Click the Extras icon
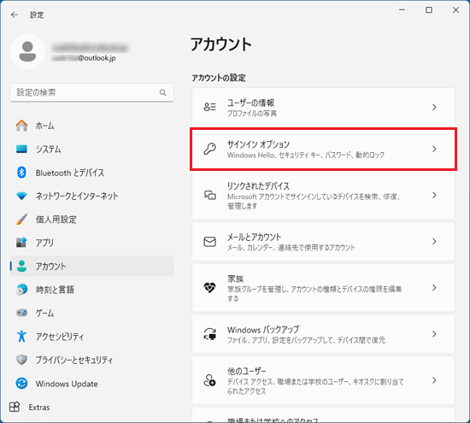The image size is (470, 423). click(15, 407)
